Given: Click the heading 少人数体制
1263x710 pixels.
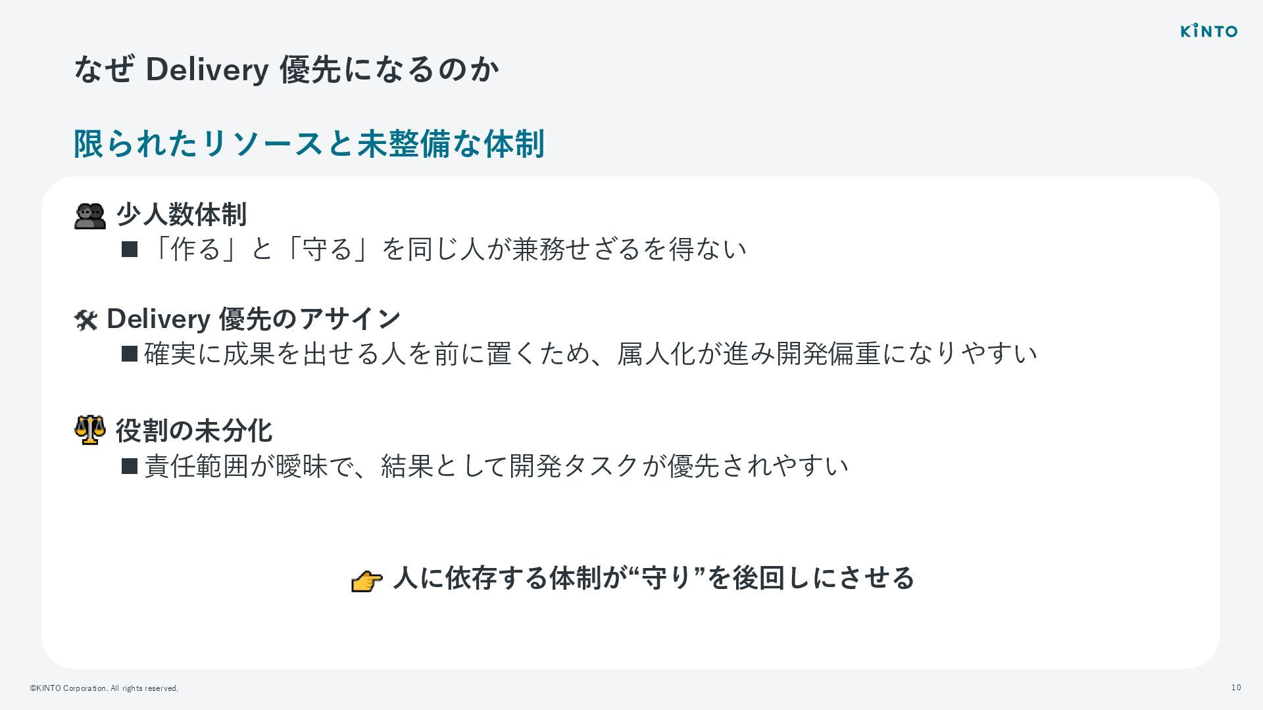Looking at the screenshot, I should (x=181, y=215).
